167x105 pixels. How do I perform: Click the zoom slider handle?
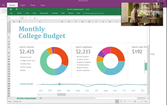click(135, 101)
